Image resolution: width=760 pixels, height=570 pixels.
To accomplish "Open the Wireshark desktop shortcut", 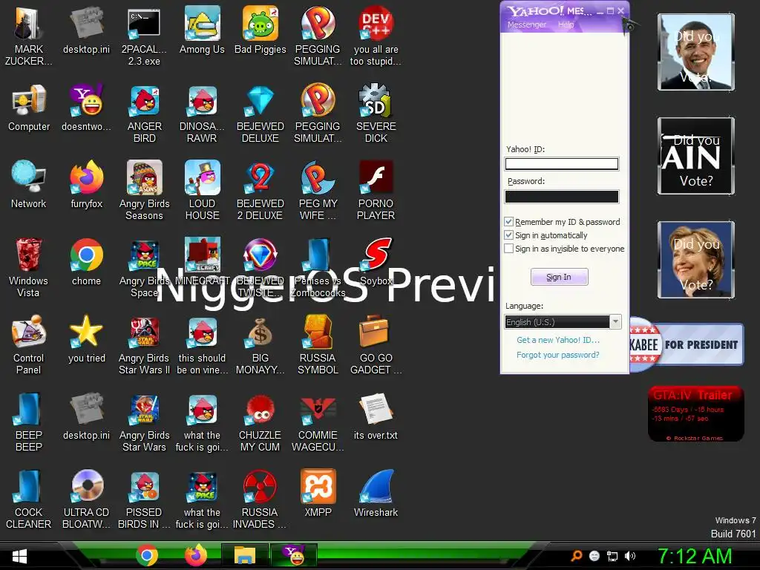I will click(x=376, y=494).
